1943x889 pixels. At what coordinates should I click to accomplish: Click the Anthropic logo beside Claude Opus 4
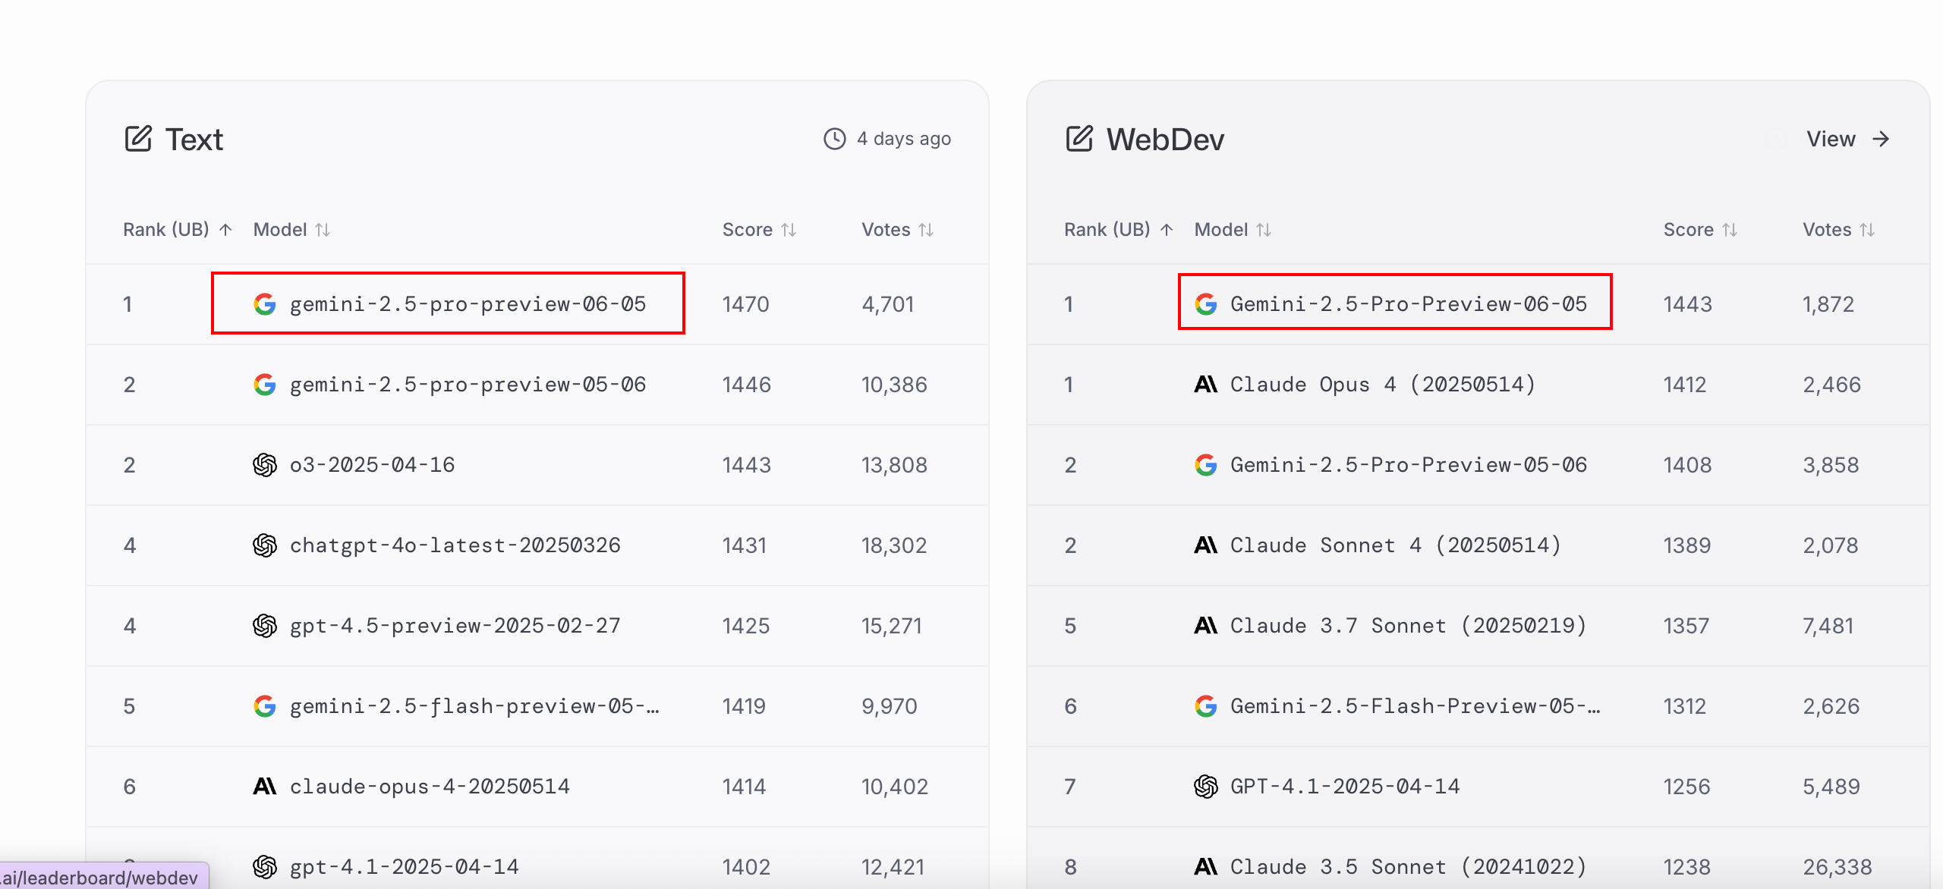tap(1206, 385)
